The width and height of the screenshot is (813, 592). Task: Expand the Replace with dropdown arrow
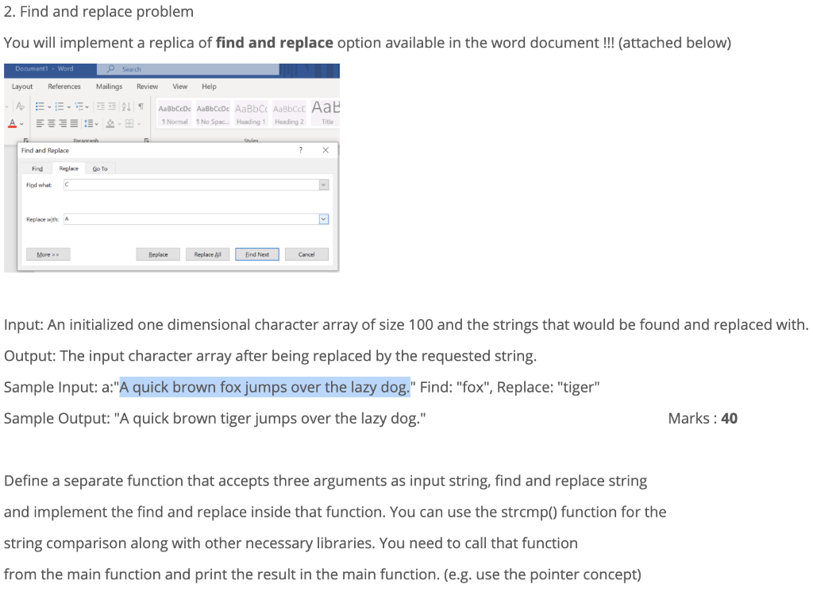tap(322, 219)
